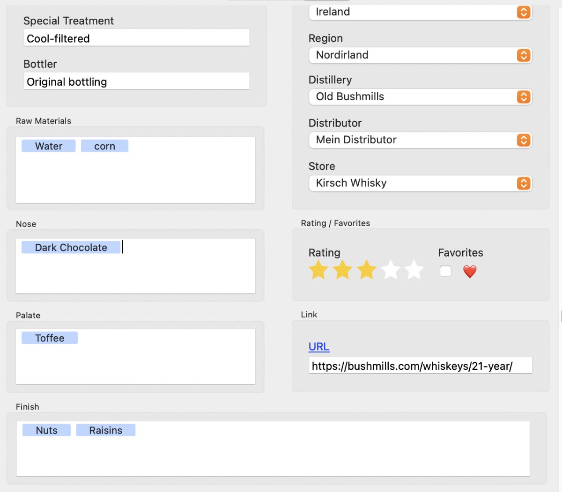This screenshot has height=492, width=562.
Task: Toggle the Favorites checkbox
Action: pos(445,271)
